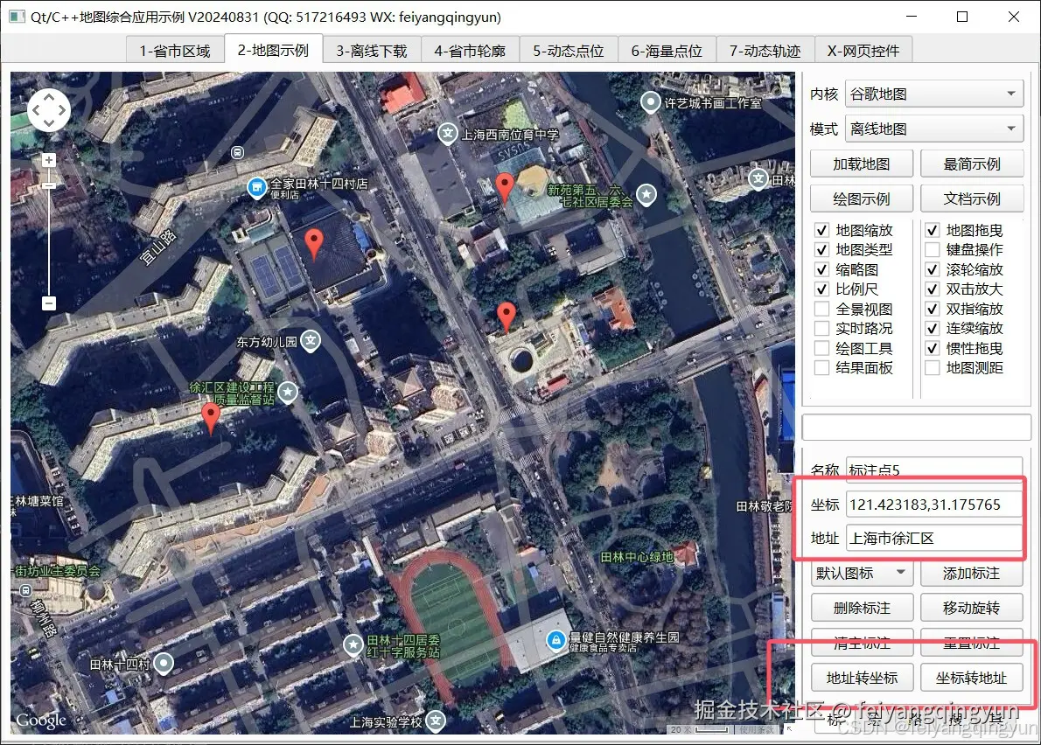Switch to the 3-离线下载 tab
1041x745 pixels.
click(371, 50)
